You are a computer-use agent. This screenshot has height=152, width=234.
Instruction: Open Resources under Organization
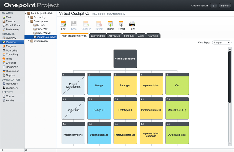click(12, 84)
